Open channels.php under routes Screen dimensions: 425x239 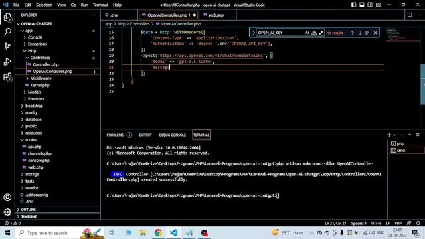39,153
